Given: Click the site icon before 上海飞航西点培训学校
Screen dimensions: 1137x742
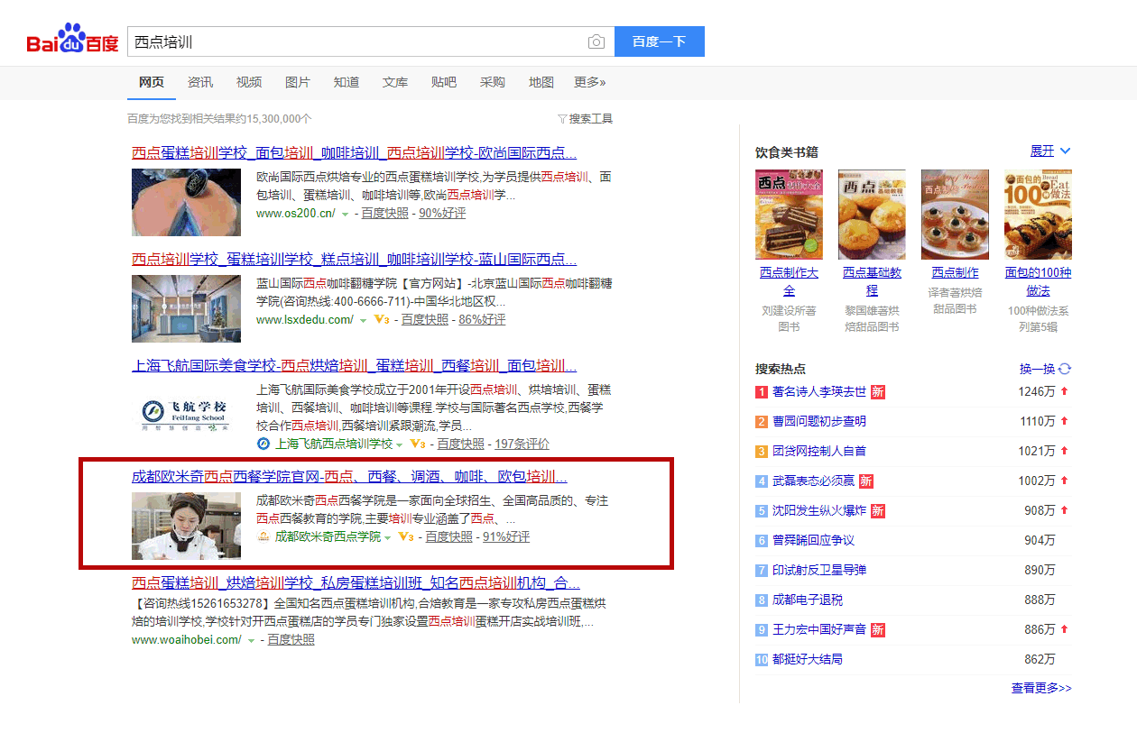Looking at the screenshot, I should pyautogui.click(x=263, y=444).
